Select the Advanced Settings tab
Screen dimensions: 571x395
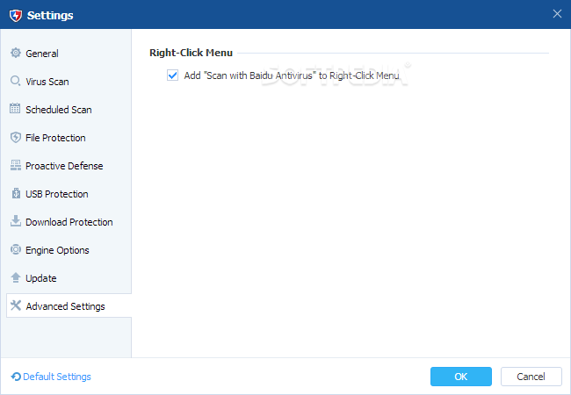pyautogui.click(x=69, y=305)
